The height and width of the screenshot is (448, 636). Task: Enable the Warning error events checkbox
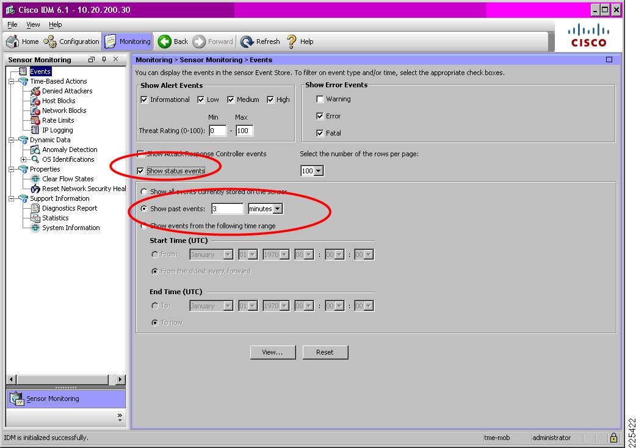click(x=320, y=99)
